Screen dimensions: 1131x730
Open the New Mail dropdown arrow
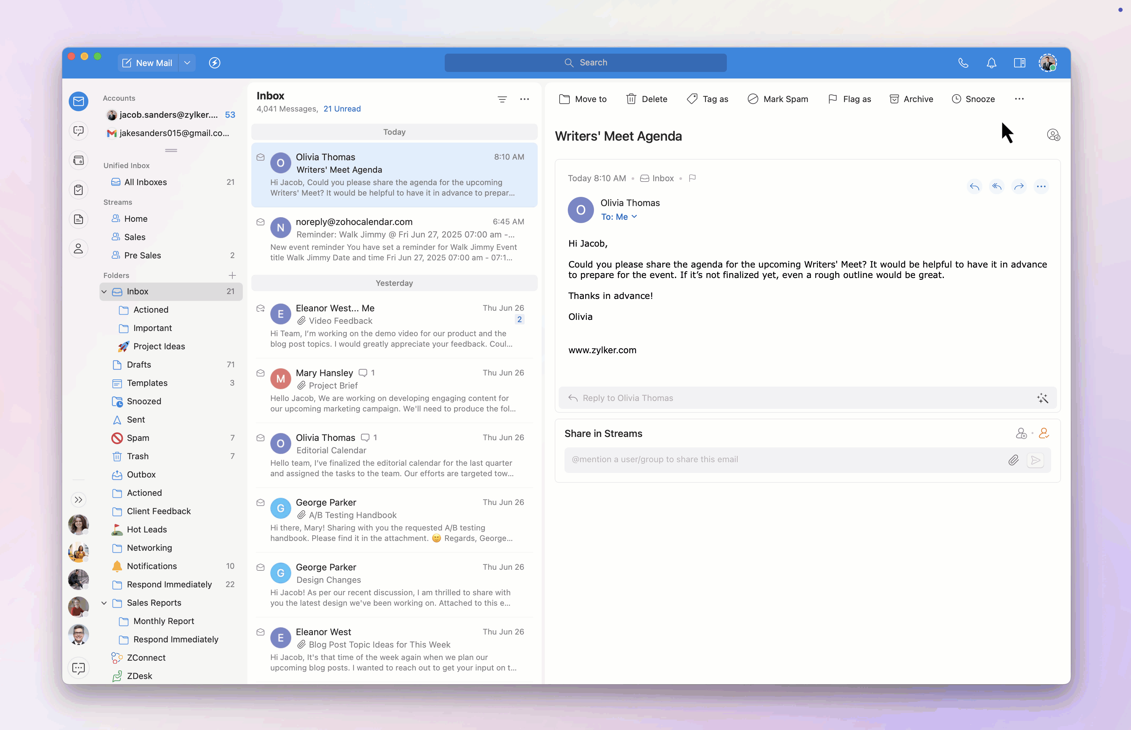pos(187,62)
